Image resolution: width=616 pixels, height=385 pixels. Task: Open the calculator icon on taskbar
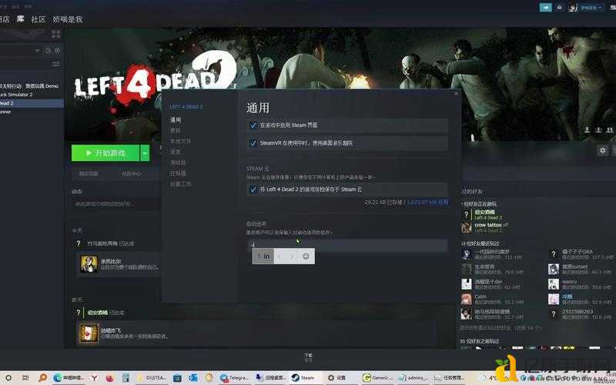tap(126, 378)
